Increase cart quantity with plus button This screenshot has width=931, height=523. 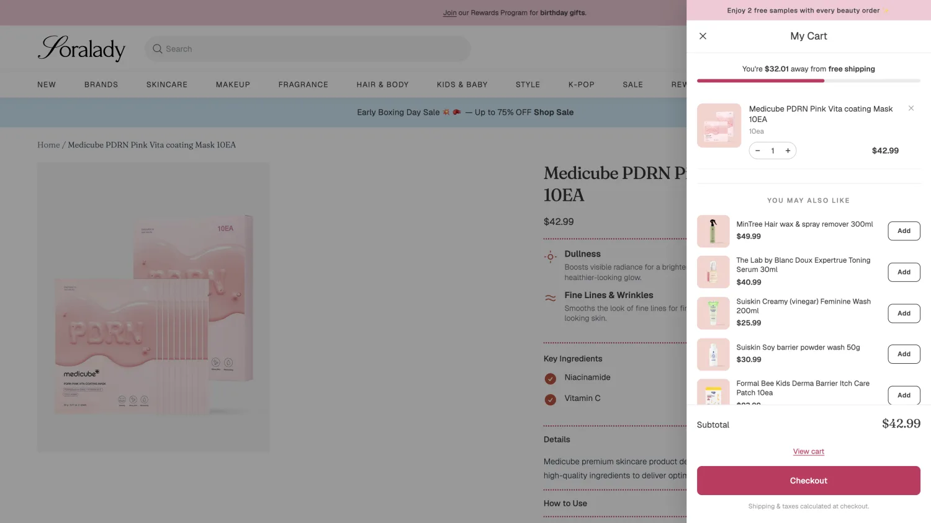pos(788,151)
